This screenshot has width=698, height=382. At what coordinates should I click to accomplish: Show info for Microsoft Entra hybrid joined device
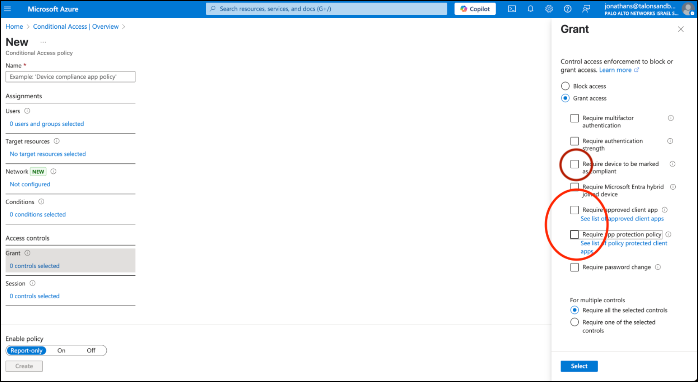(x=673, y=187)
